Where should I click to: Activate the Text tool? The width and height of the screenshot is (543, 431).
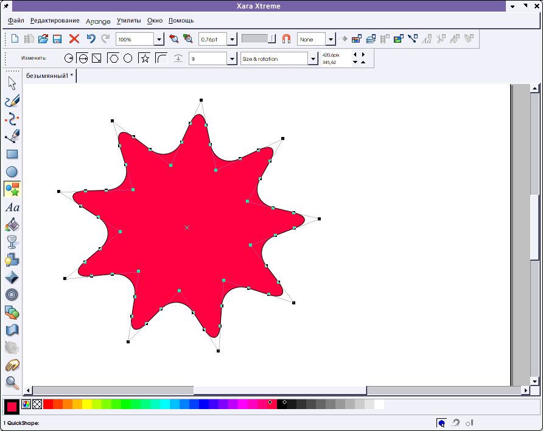tap(12, 208)
